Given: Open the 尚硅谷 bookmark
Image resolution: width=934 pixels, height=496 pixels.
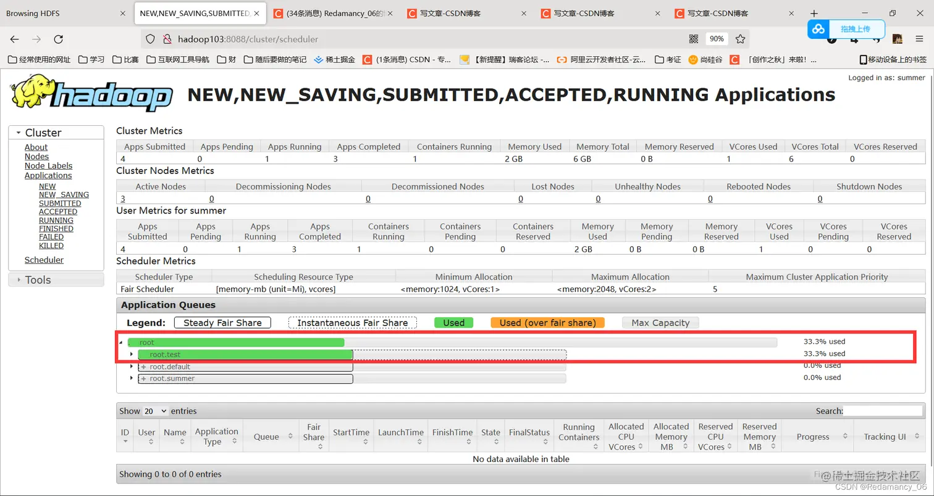Looking at the screenshot, I should tap(705, 60).
